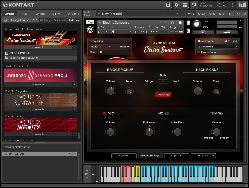Click the snapshot camera icon
The image size is (249, 188).
pos(172,23)
